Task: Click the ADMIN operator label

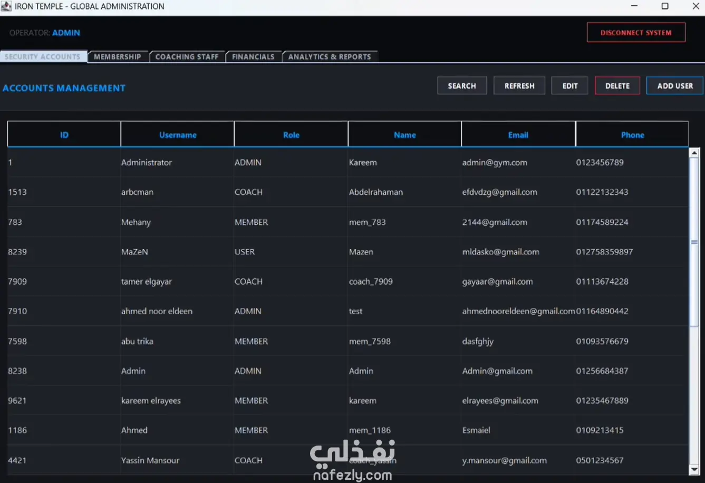Action: [x=66, y=33]
